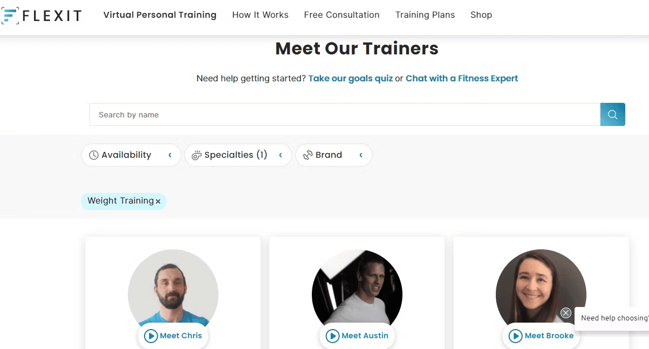Click the Search by name field
Screen dimensions: 649x349
[x=345, y=114]
